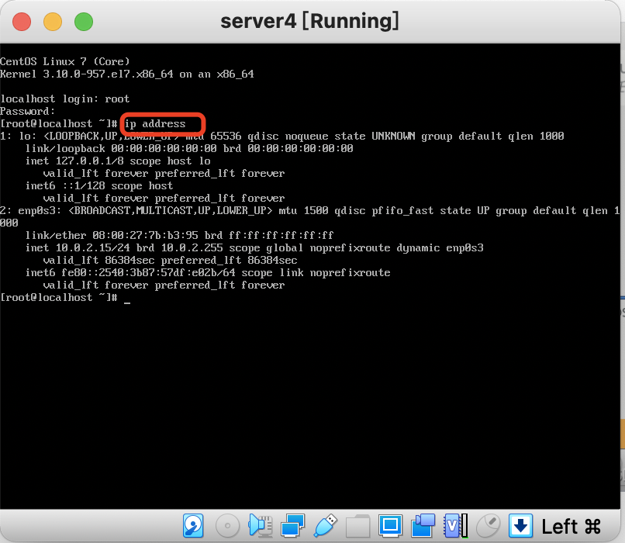Click the 'inet 127.0.0.1/8 scope host lo' line
Screen dimensions: 625x543
tap(118, 161)
